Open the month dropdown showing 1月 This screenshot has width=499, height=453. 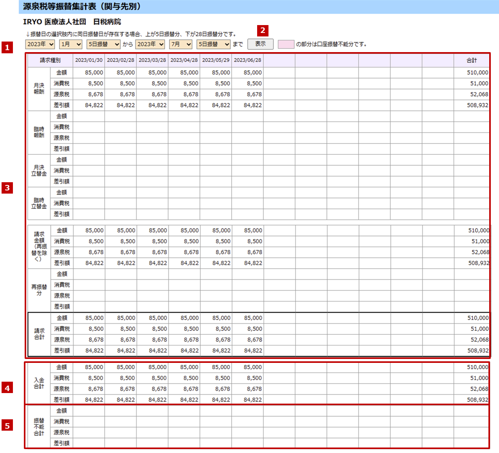click(71, 44)
